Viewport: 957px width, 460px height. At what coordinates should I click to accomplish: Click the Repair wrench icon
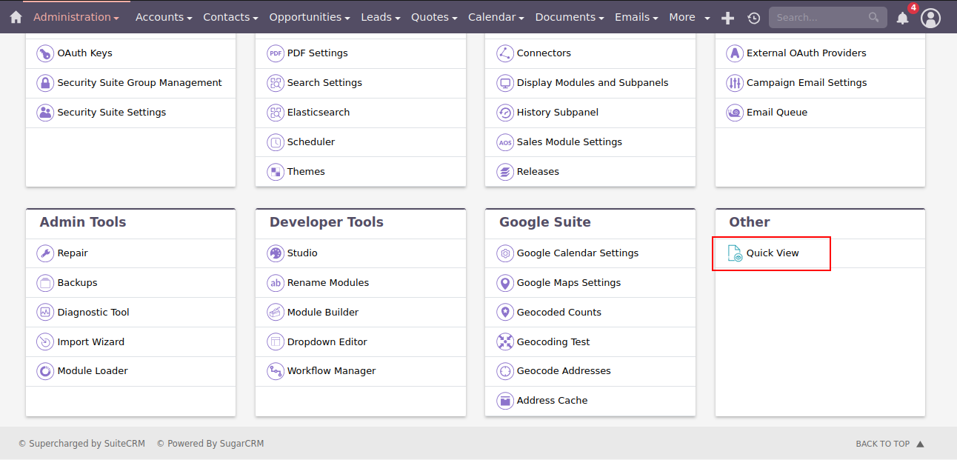[45, 253]
